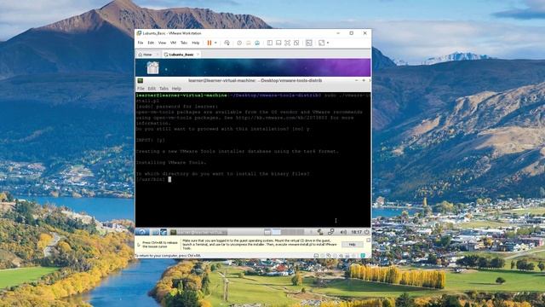Close the Home tab
Image resolution: width=545 pixels, height=307 pixels.
coord(157,55)
